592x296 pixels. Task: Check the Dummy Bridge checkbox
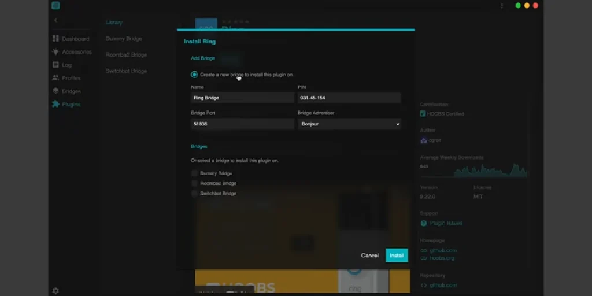(194, 173)
